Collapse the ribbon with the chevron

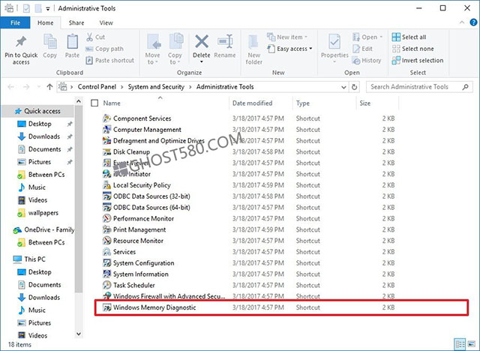(462, 22)
